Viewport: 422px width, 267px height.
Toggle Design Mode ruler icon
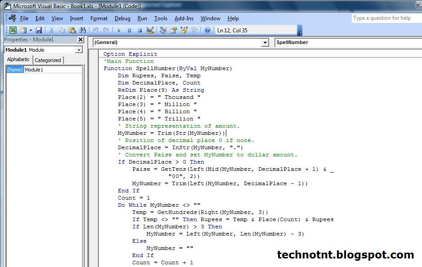pos(150,30)
